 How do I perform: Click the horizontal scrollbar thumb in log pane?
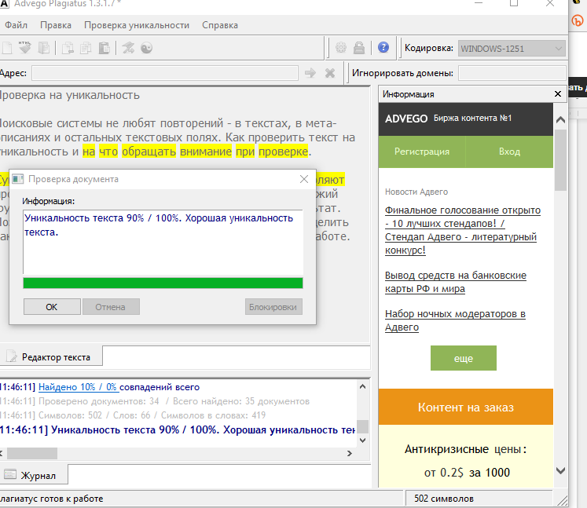click(x=32, y=453)
